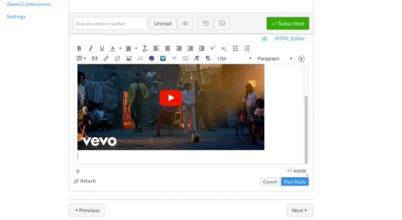Open the accessibility checker

point(301,59)
